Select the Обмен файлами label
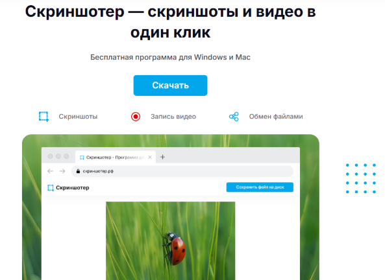 coord(276,117)
